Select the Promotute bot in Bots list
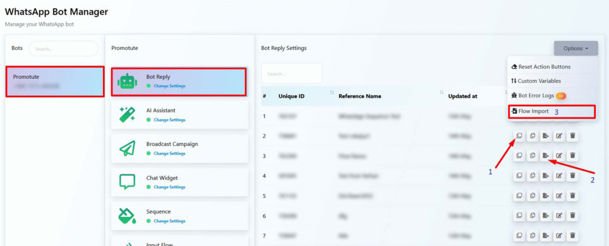This screenshot has width=609, height=246. tap(55, 81)
